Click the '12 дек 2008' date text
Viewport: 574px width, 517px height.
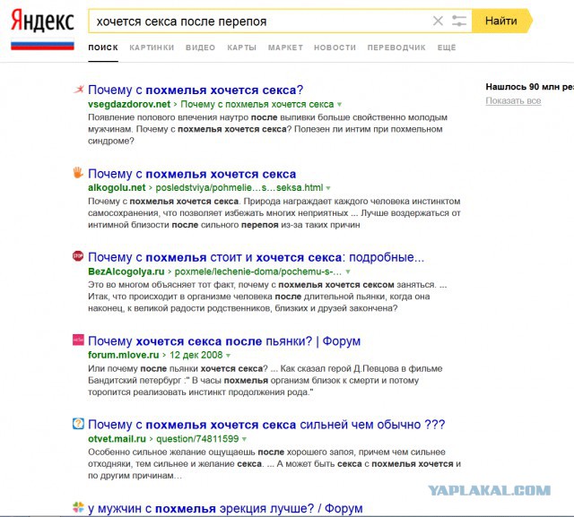pos(196,355)
